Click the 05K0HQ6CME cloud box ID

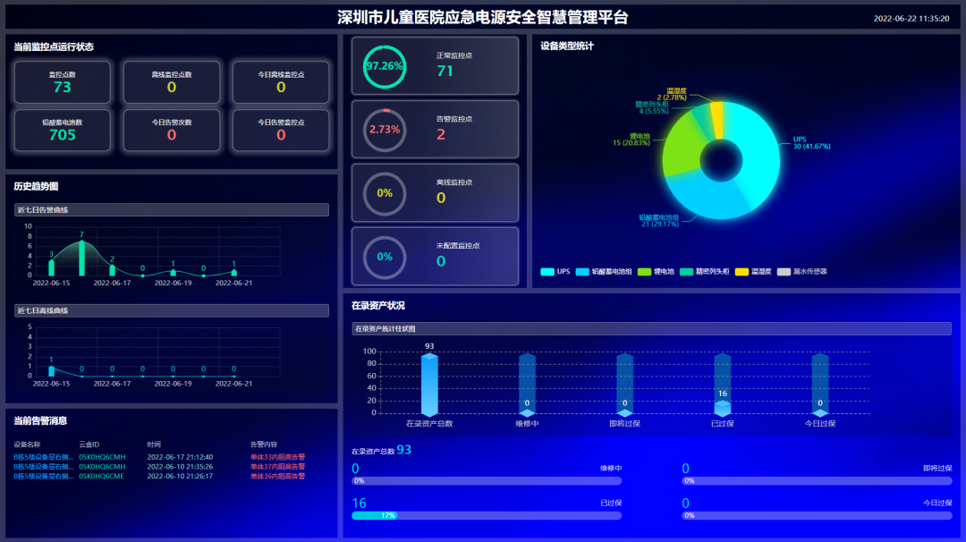[x=102, y=476]
